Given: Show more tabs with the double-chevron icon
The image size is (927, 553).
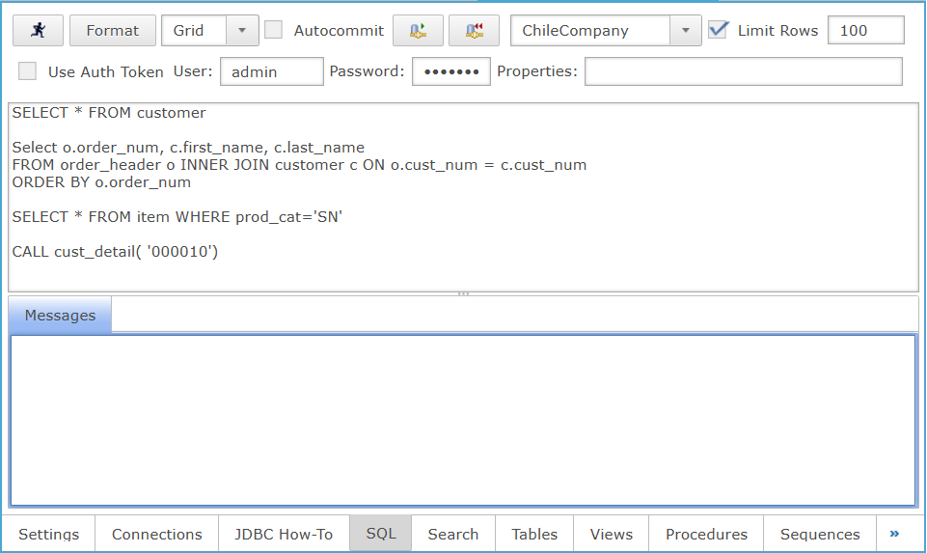Looking at the screenshot, I should [x=894, y=534].
